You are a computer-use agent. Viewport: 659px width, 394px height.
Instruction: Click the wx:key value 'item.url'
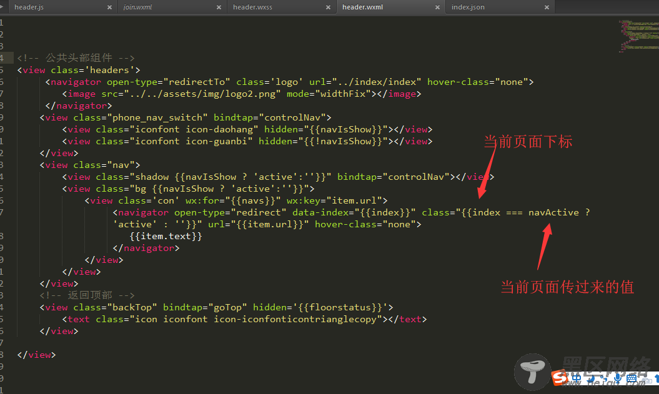[354, 201]
